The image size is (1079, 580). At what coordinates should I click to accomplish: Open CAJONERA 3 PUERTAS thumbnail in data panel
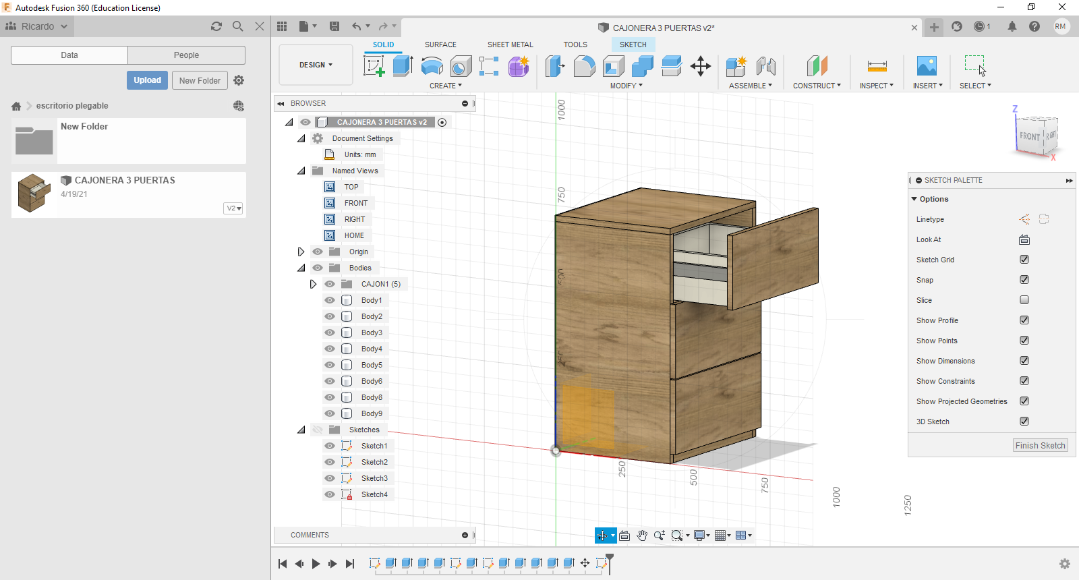pos(34,194)
